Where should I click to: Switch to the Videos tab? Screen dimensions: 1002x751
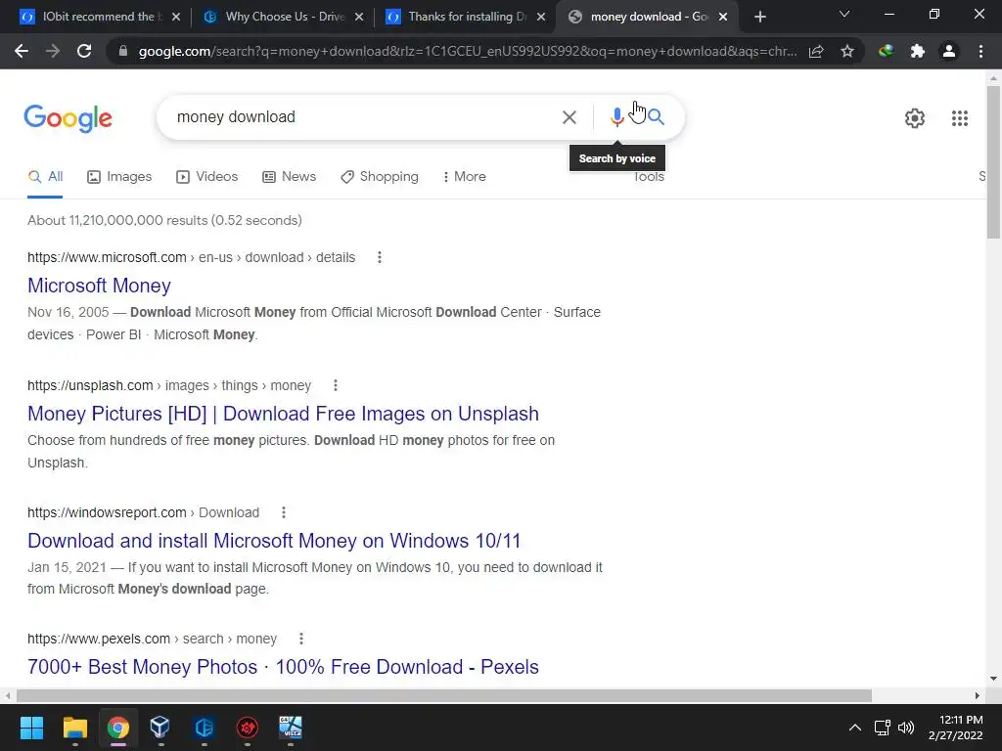207,176
